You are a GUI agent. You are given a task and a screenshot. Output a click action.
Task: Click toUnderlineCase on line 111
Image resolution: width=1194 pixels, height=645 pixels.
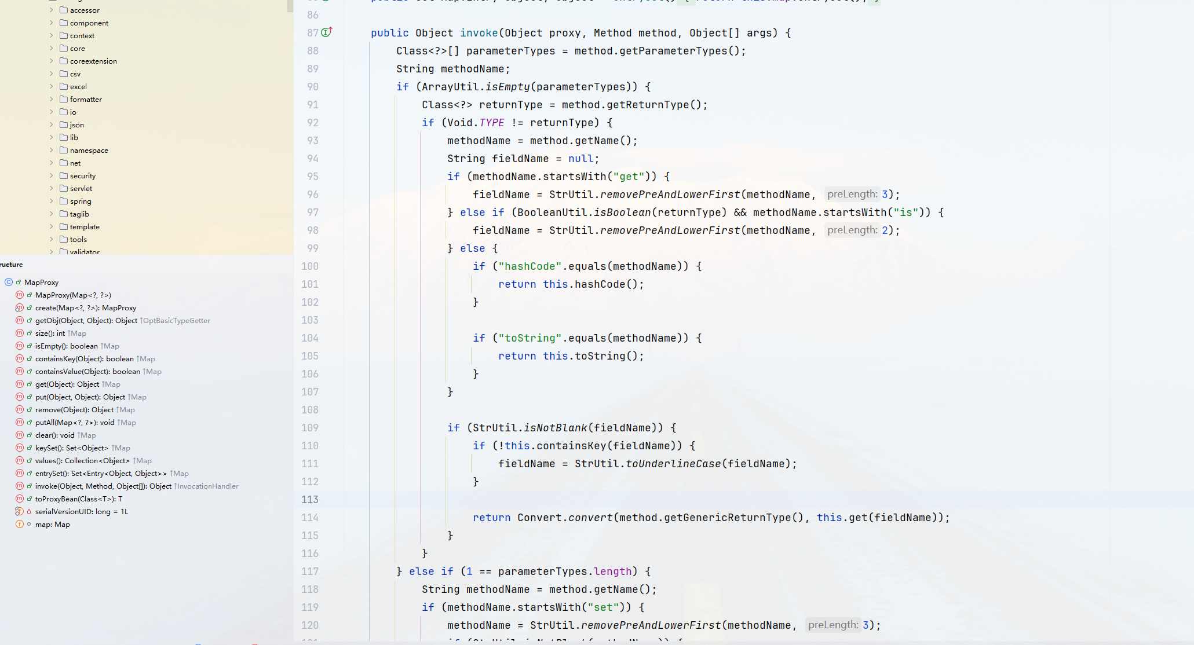coord(673,463)
